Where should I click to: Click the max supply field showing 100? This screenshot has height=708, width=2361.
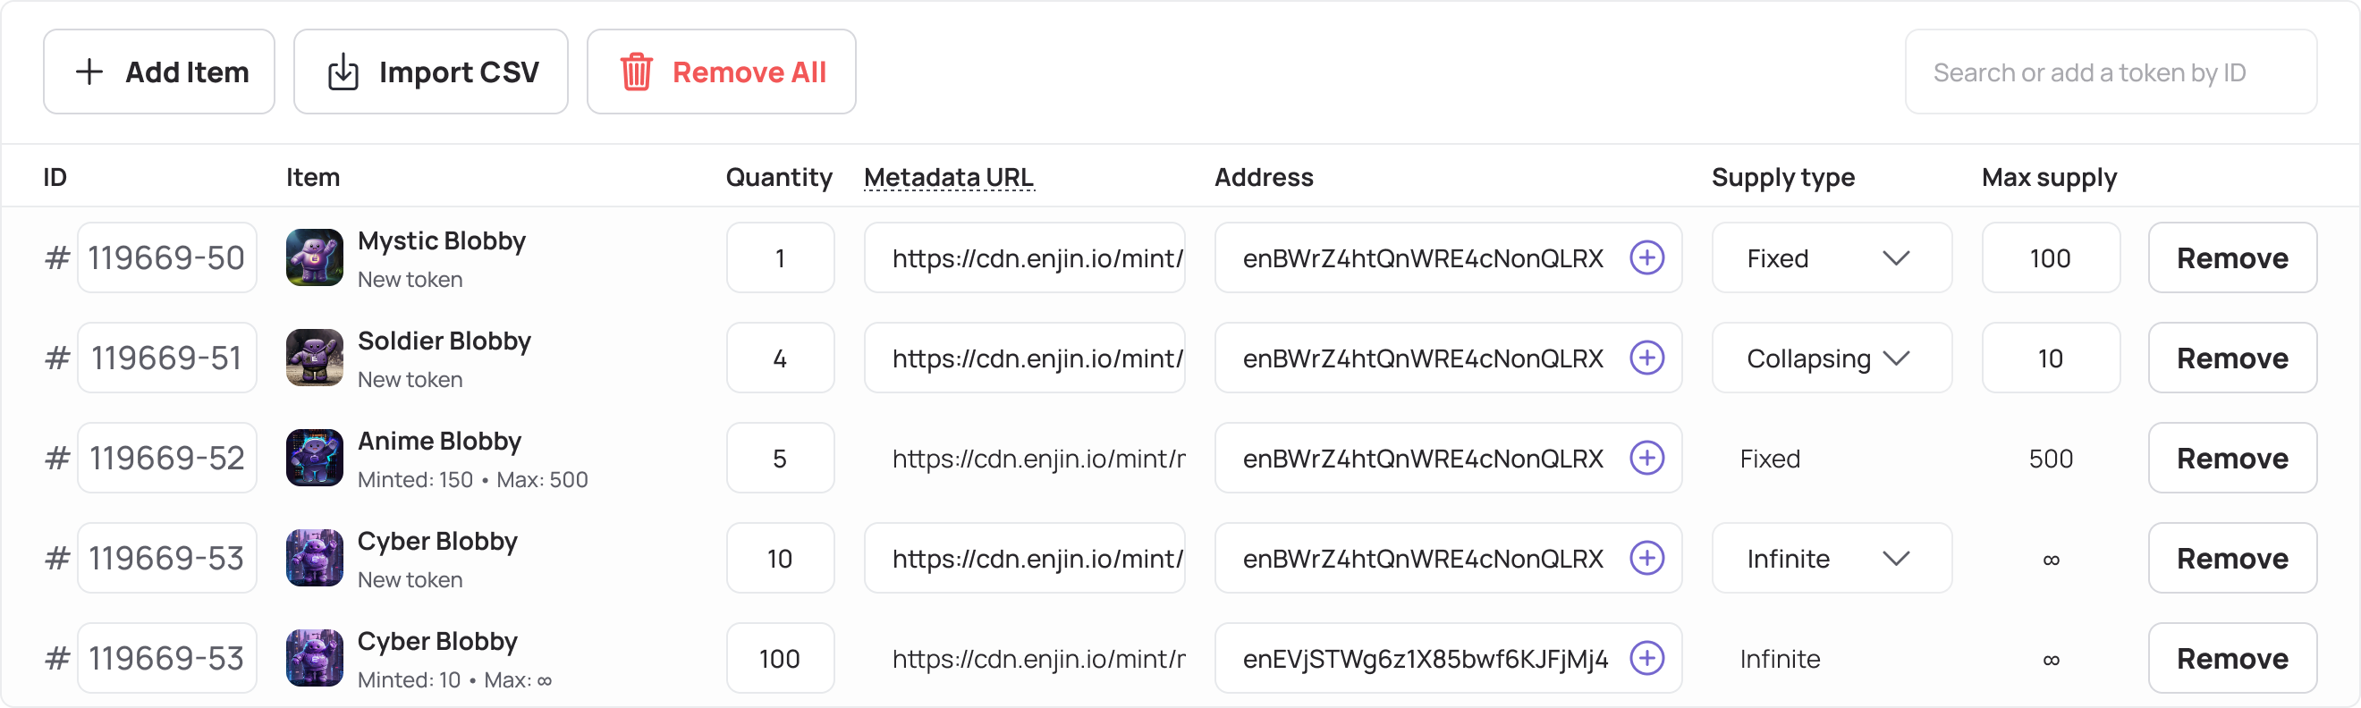point(2051,258)
